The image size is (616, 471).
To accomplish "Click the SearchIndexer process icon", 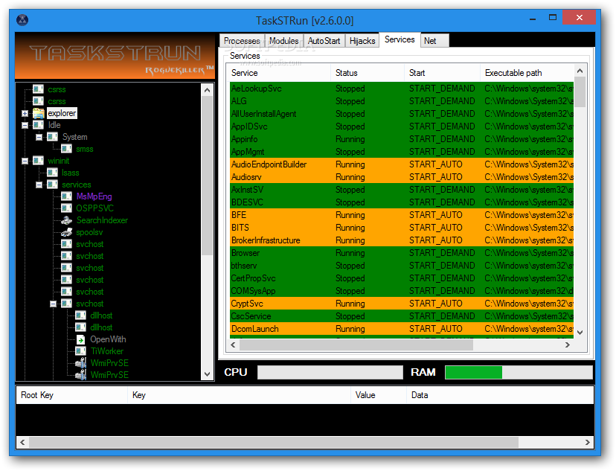I will tap(66, 220).
